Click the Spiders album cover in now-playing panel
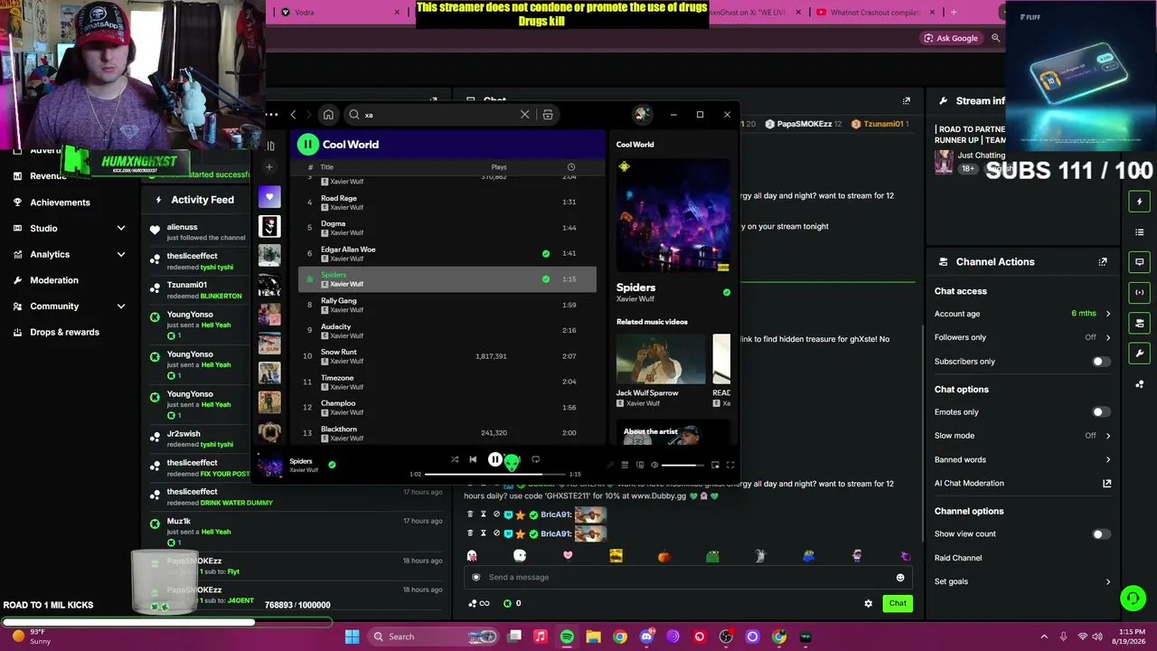 [x=673, y=215]
